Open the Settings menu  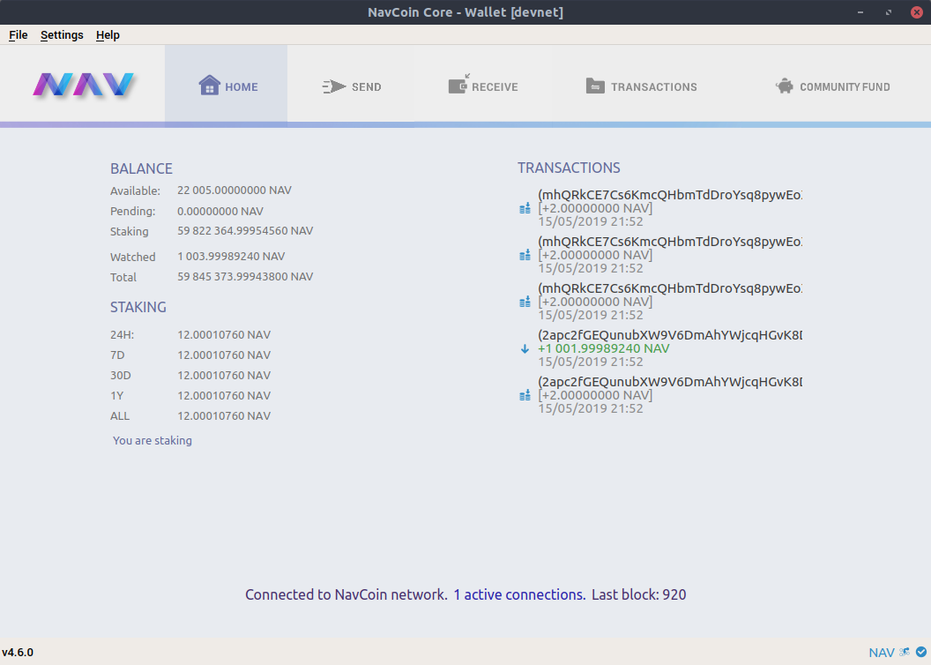tap(62, 35)
